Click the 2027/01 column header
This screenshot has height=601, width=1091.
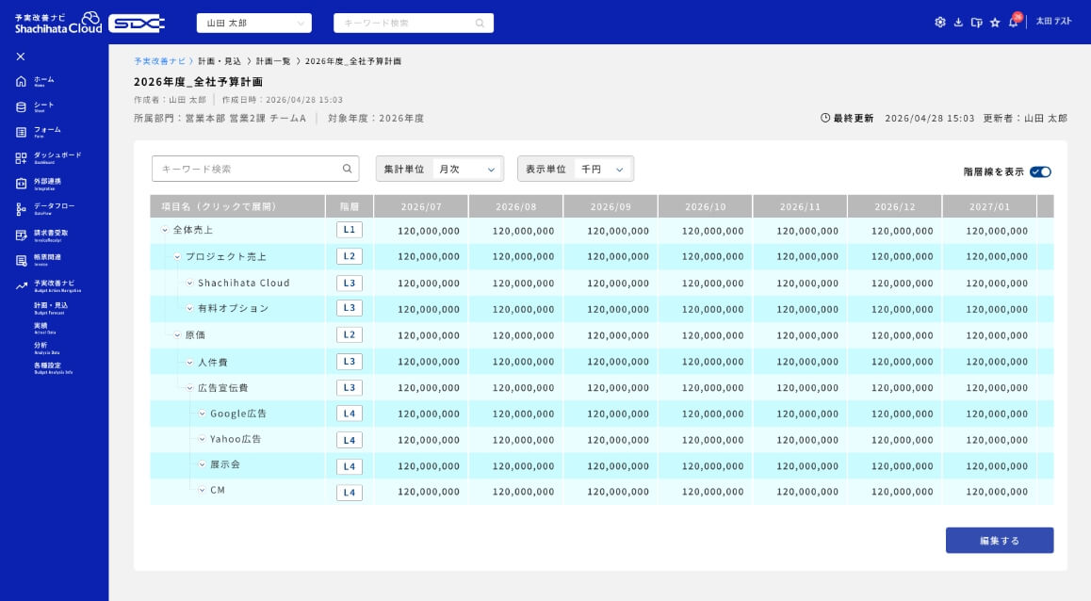pos(989,206)
